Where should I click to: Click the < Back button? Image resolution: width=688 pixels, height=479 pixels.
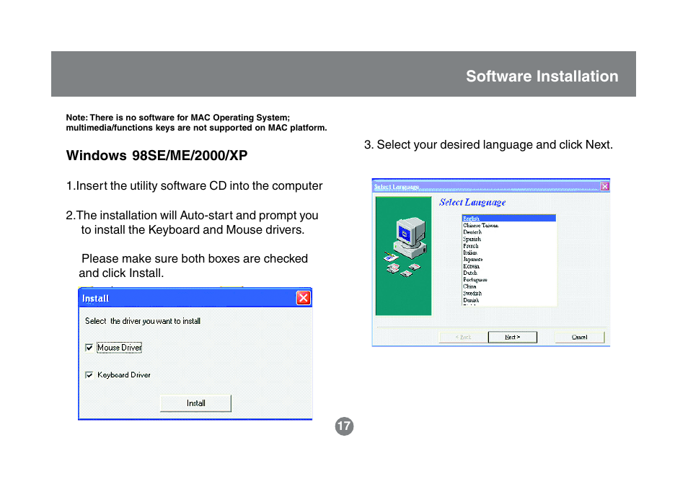tap(463, 337)
